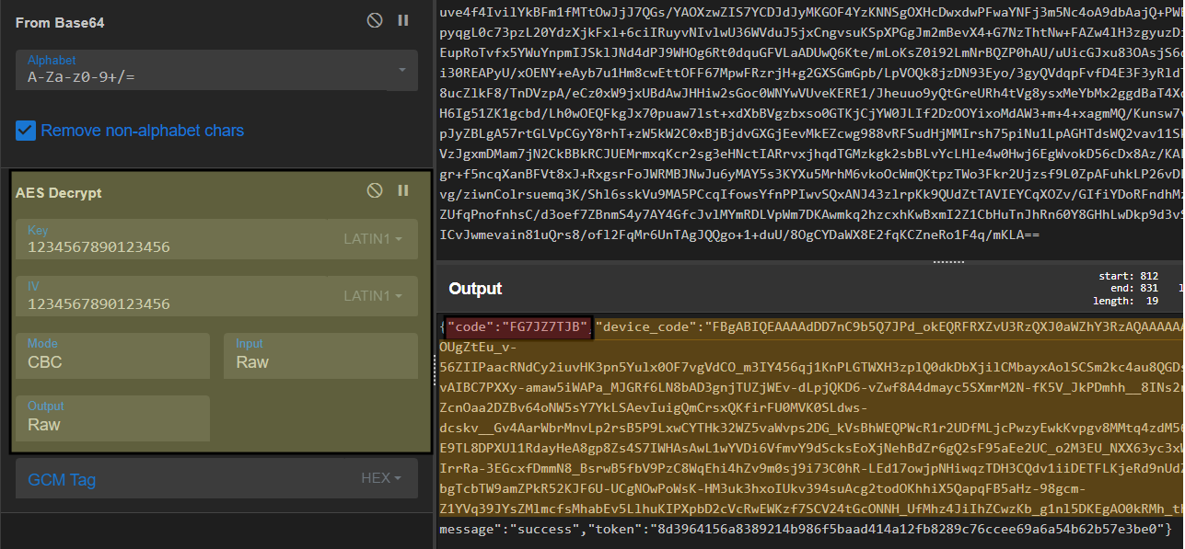Click into the AES Key input field
Screen dimensions: 1185x549
175,239
